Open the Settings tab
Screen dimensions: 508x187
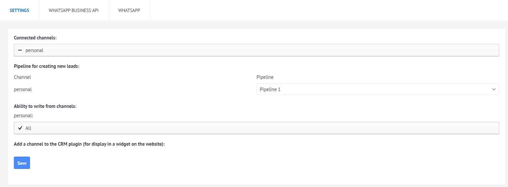(x=19, y=10)
